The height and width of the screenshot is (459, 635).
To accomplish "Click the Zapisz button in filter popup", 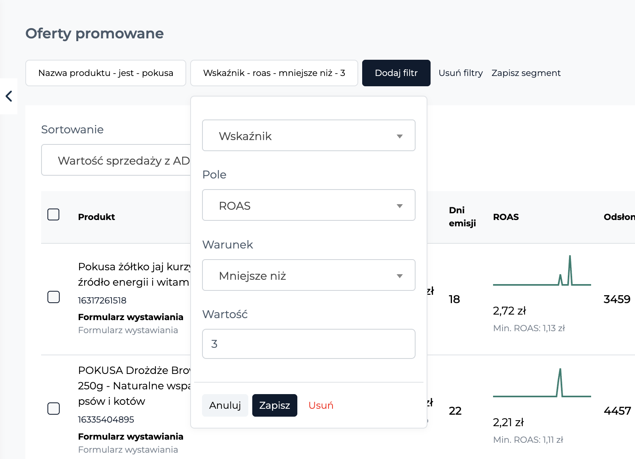I will (274, 405).
